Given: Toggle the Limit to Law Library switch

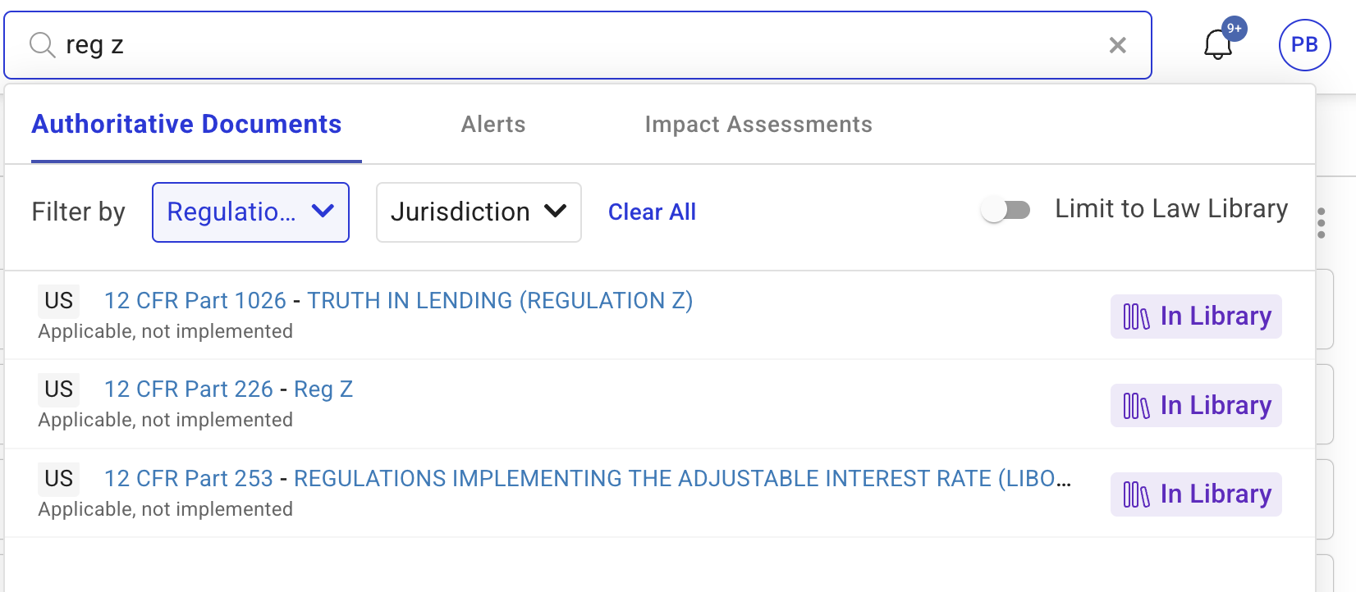Looking at the screenshot, I should click(x=1006, y=211).
